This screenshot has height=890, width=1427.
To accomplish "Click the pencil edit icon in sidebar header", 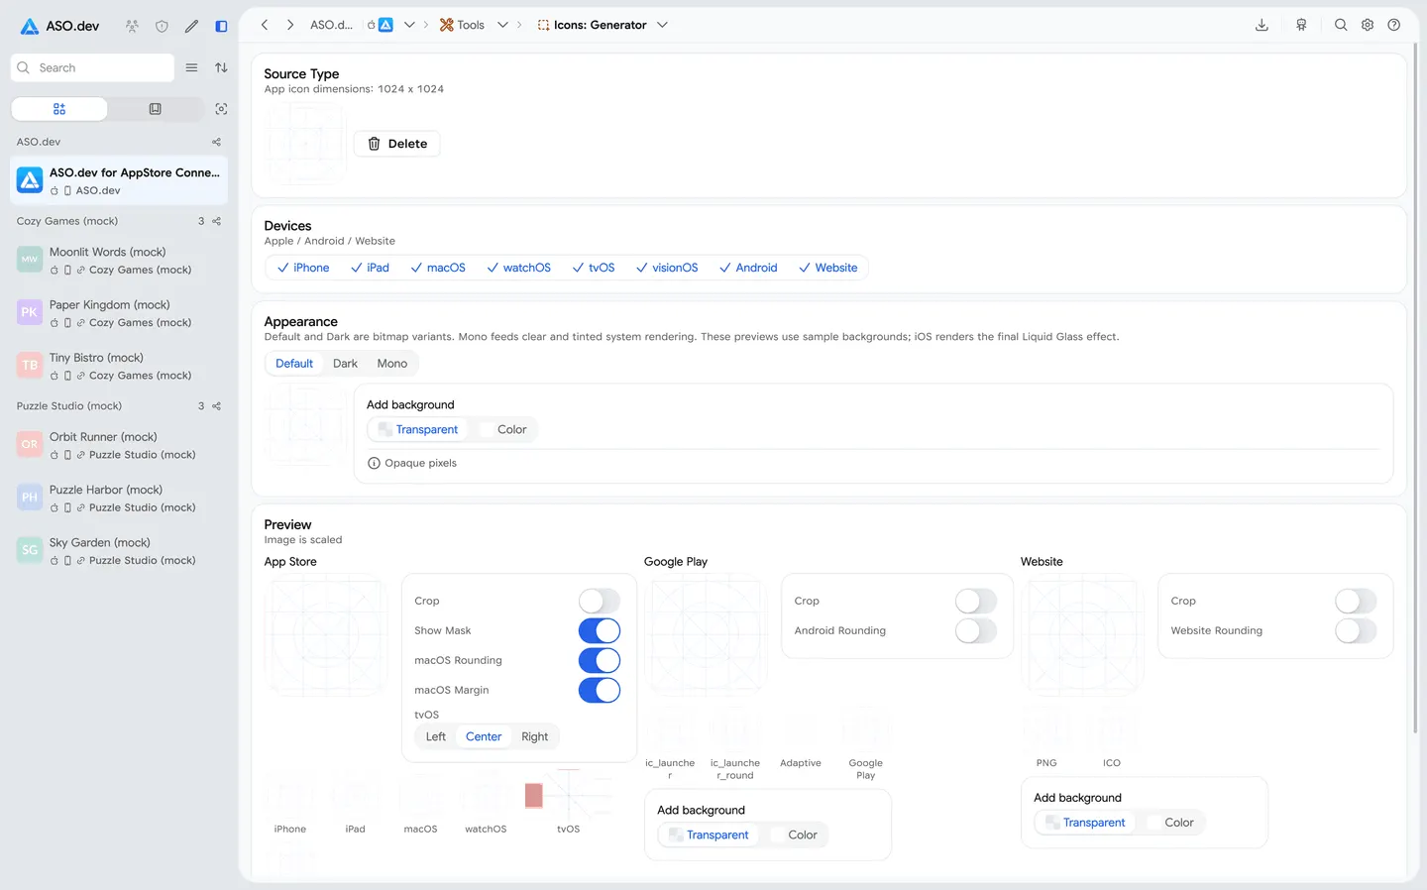I will 191,26.
